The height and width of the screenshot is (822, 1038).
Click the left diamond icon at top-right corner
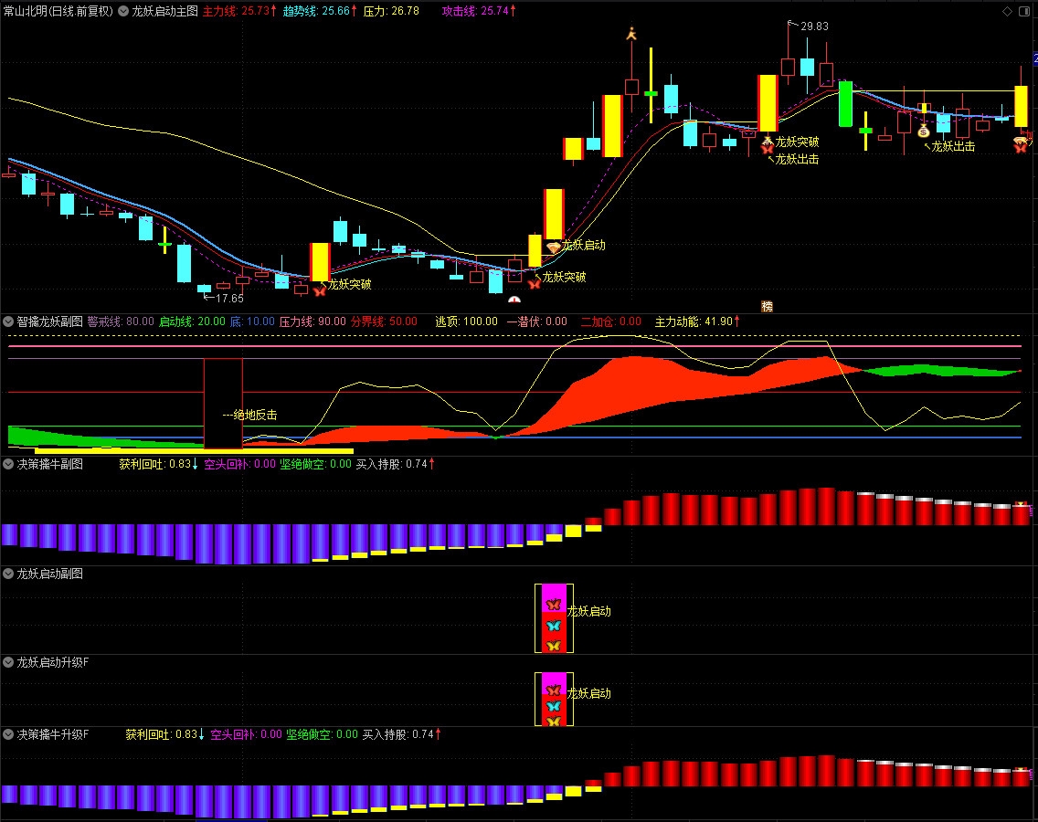(x=1007, y=11)
